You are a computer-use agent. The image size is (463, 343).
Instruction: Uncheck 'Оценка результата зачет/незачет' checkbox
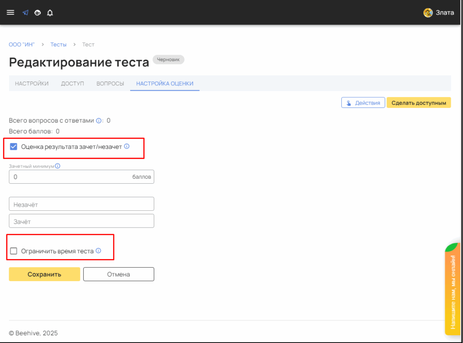coord(14,147)
